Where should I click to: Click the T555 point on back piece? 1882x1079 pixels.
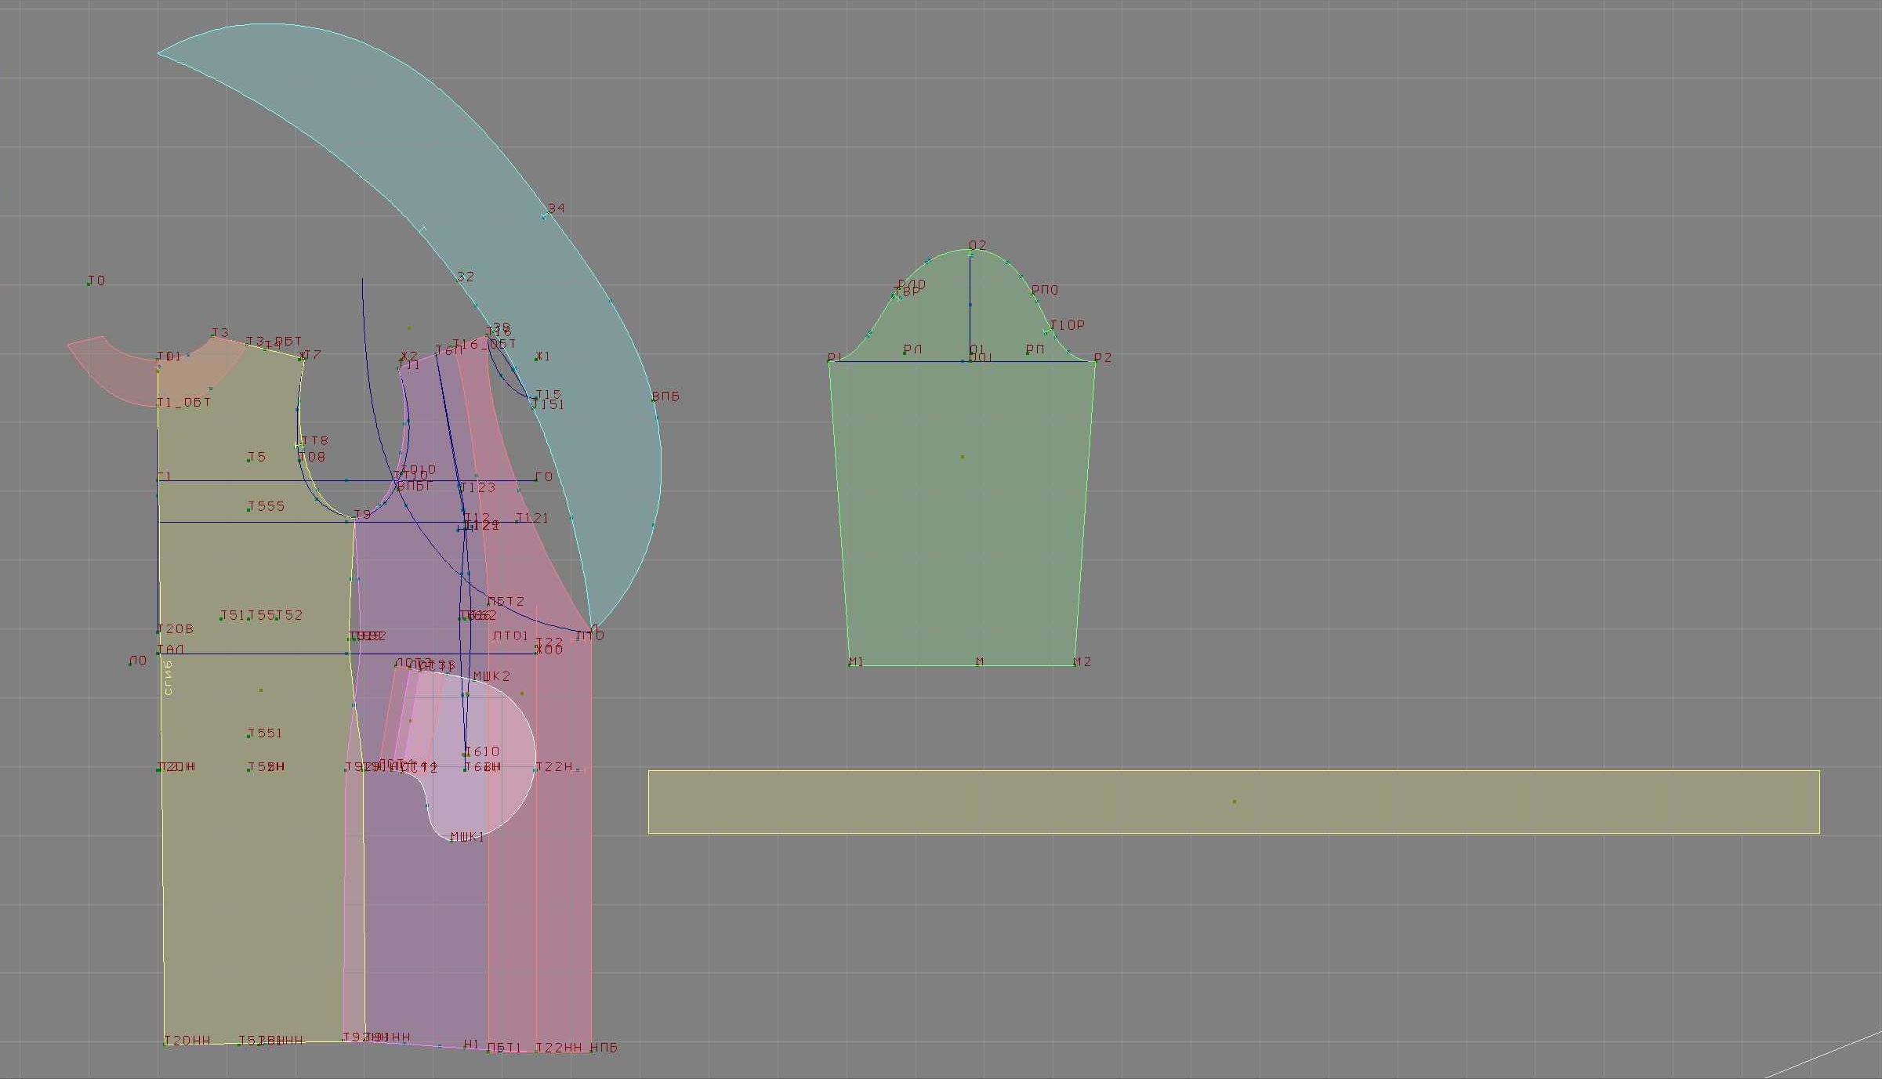249,510
